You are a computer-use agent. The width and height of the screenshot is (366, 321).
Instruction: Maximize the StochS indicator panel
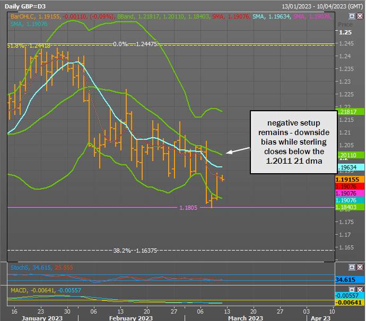352,267
